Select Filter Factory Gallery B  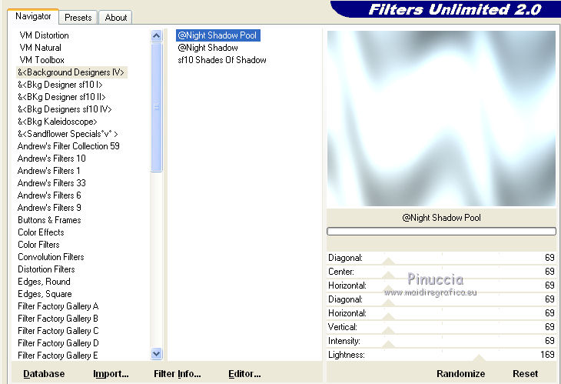pos(58,319)
